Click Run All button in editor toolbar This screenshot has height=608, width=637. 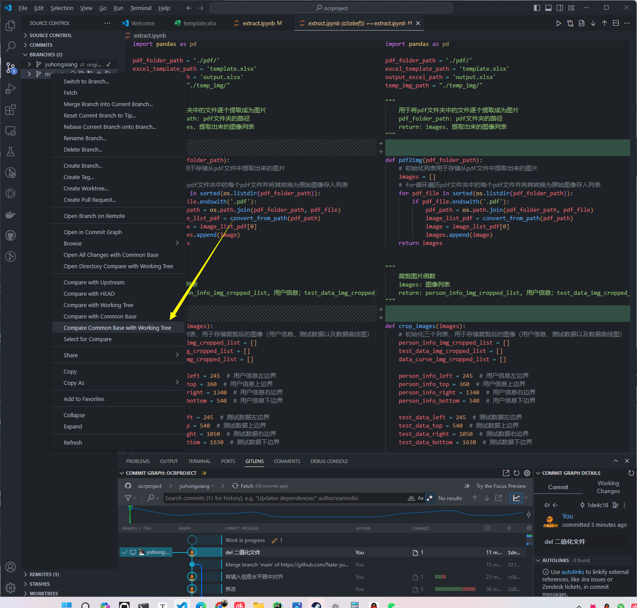(558, 23)
